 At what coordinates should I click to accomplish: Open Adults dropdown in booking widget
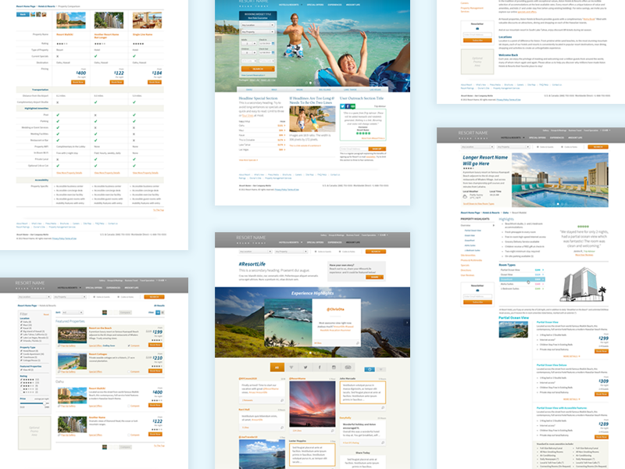coord(248,44)
